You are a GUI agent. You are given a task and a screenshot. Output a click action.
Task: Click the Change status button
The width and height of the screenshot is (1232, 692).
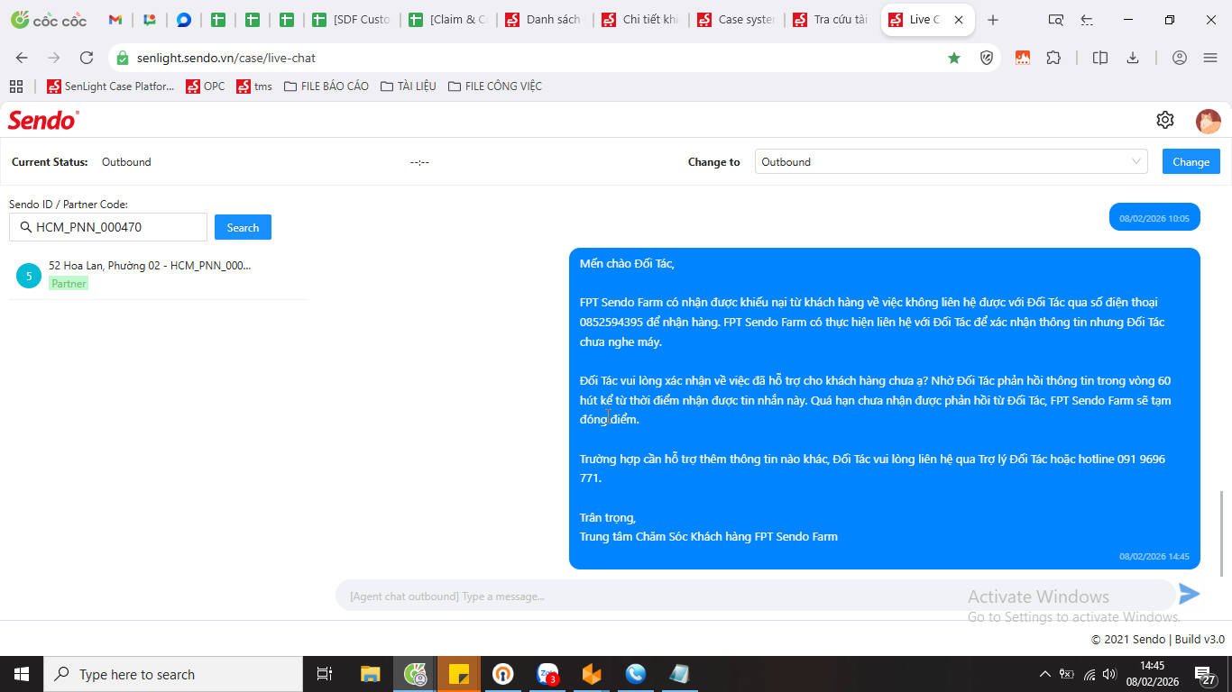(x=1191, y=161)
